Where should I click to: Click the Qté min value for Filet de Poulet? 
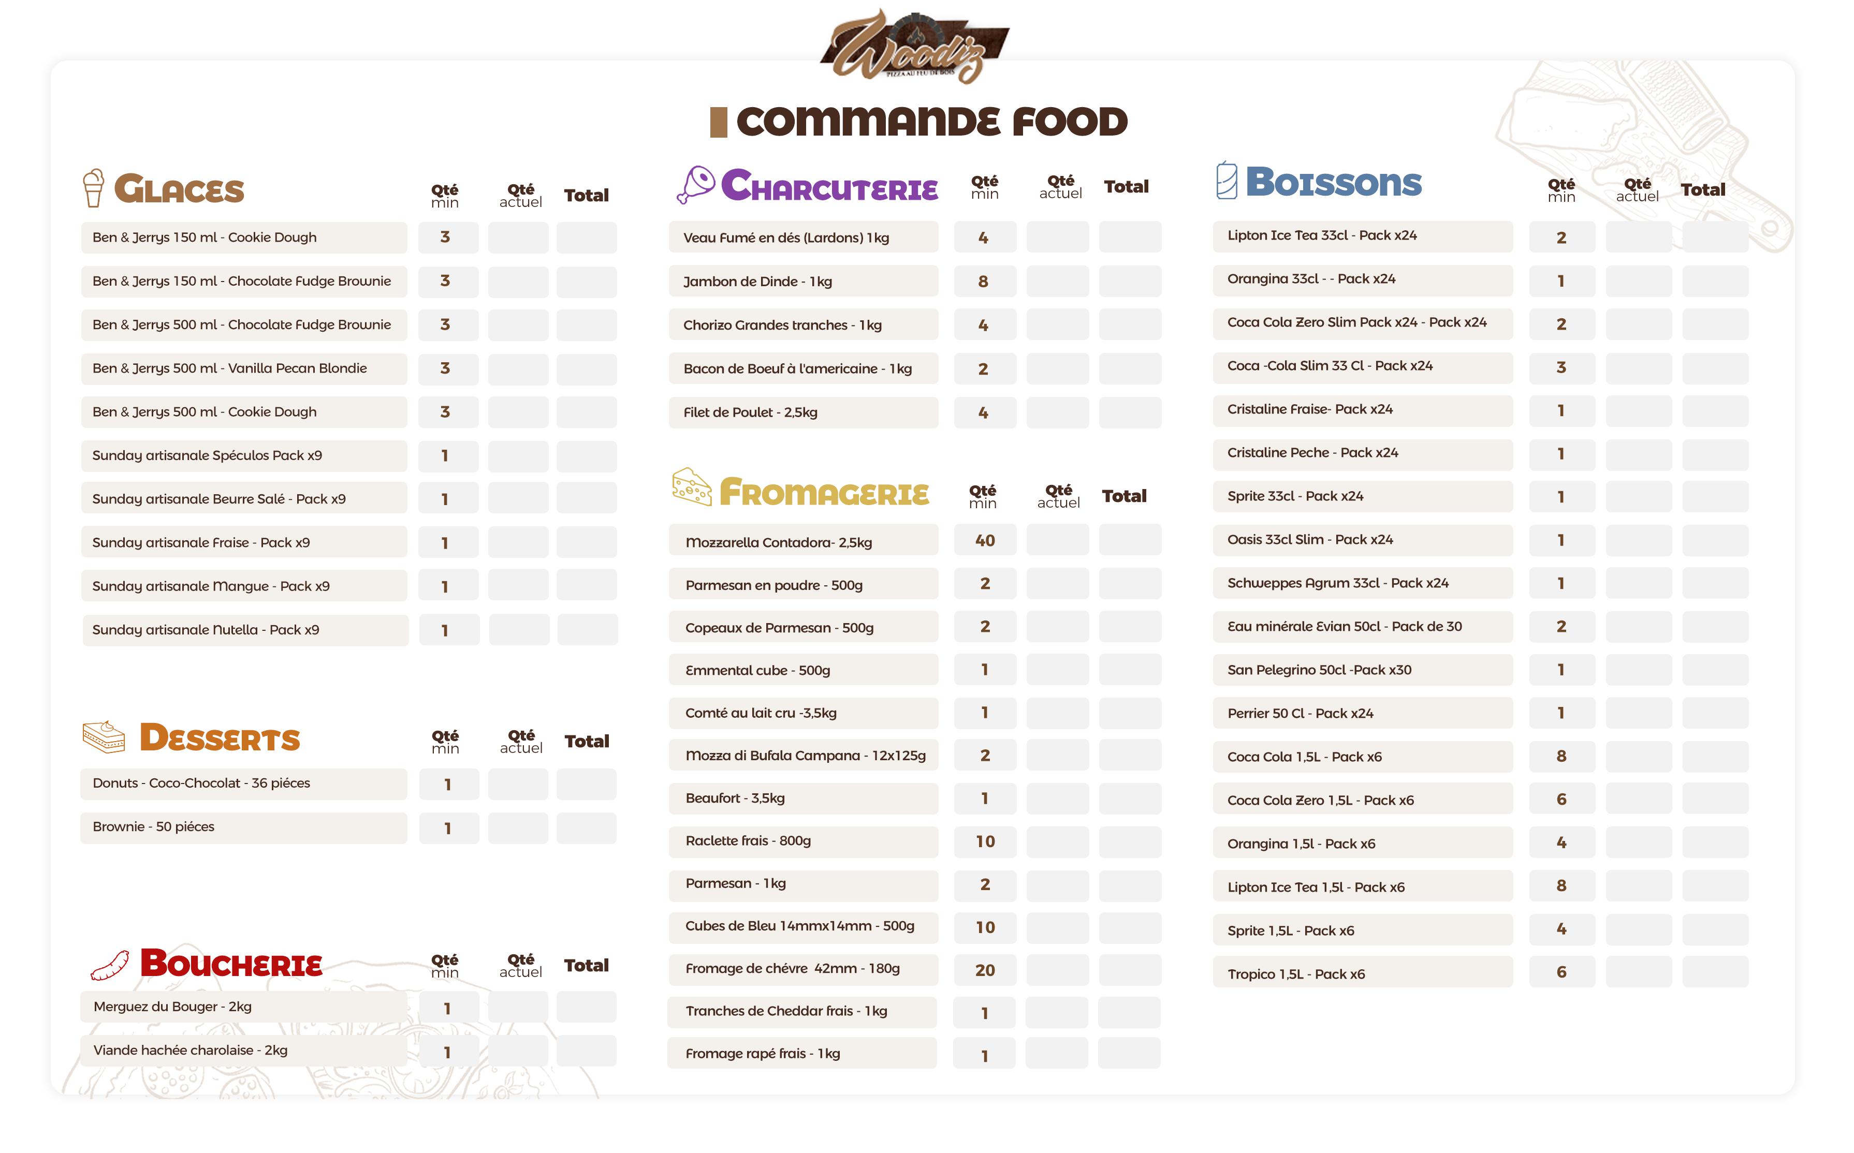[984, 412]
